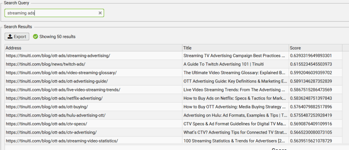349x150 pixels.
Task: Click title What's CTV? Advertising Tips
Action: click(235, 132)
